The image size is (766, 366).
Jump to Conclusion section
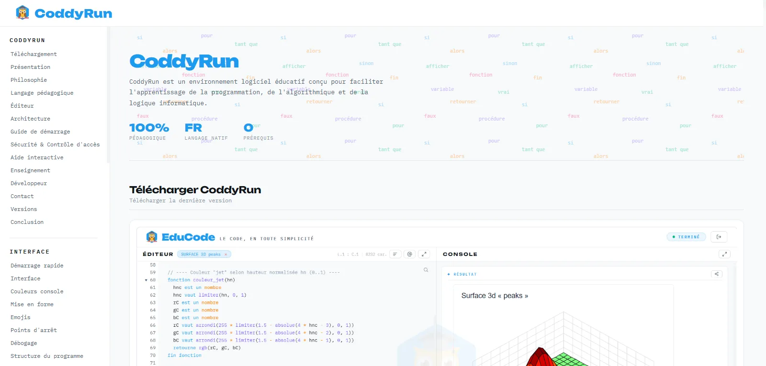(27, 222)
